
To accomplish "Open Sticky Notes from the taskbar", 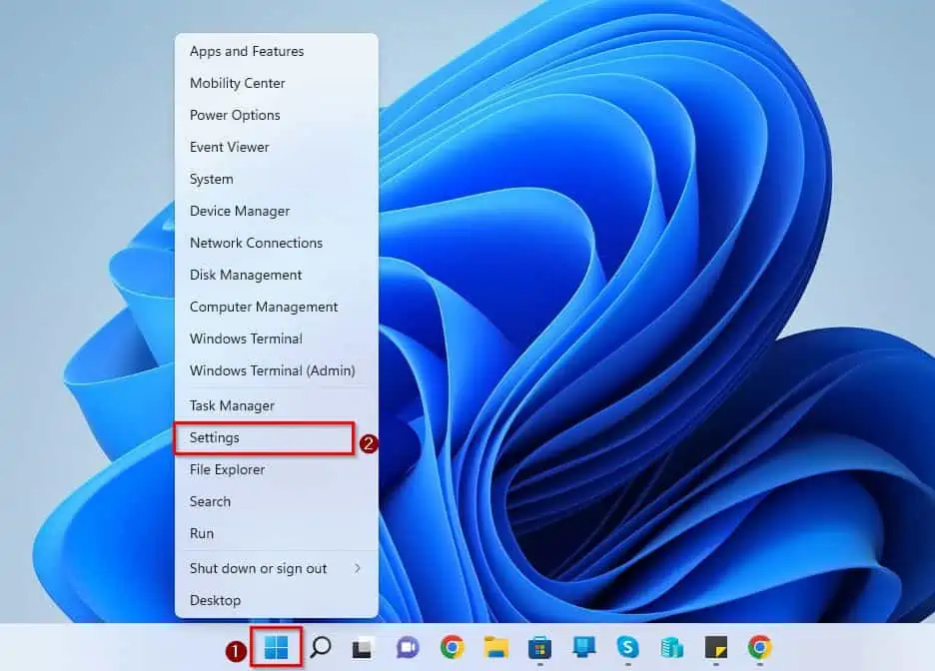I will tap(716, 647).
